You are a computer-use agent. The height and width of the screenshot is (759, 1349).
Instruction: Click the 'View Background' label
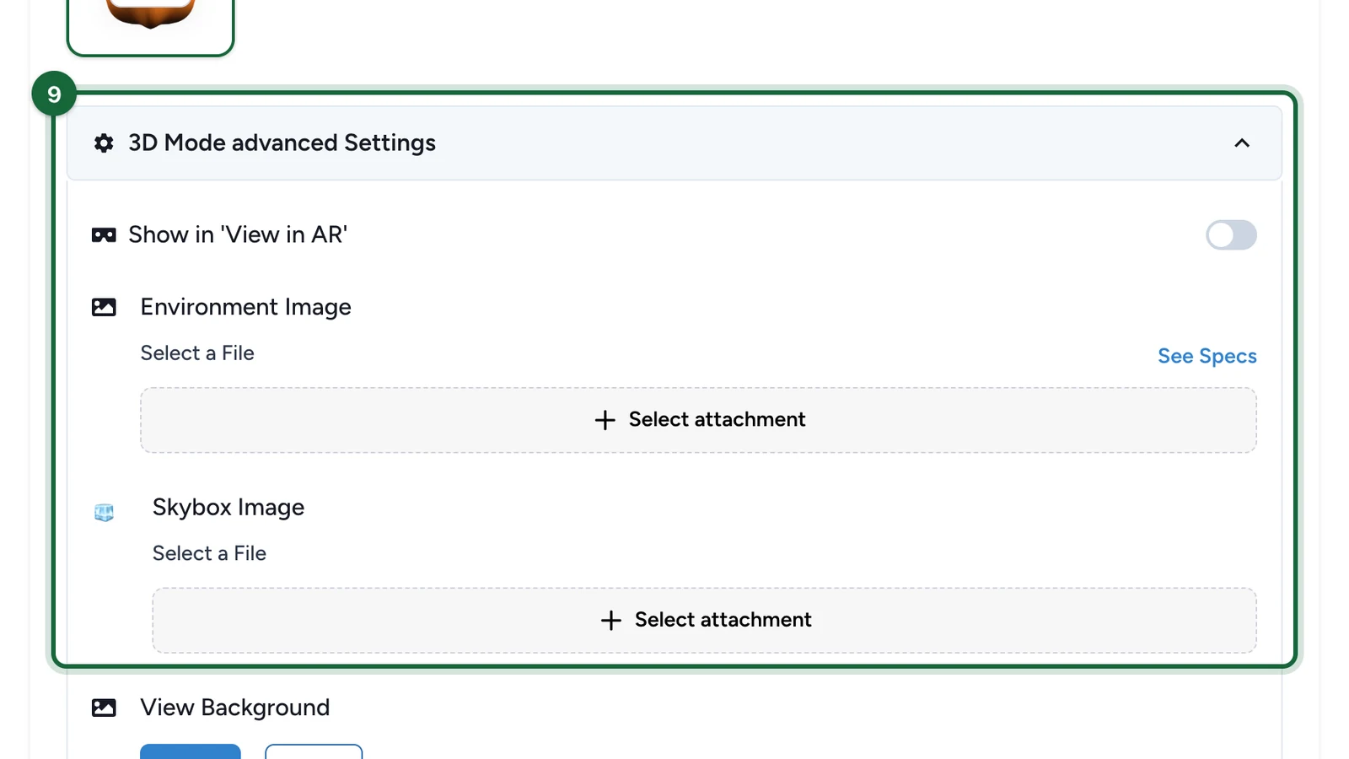coord(234,708)
